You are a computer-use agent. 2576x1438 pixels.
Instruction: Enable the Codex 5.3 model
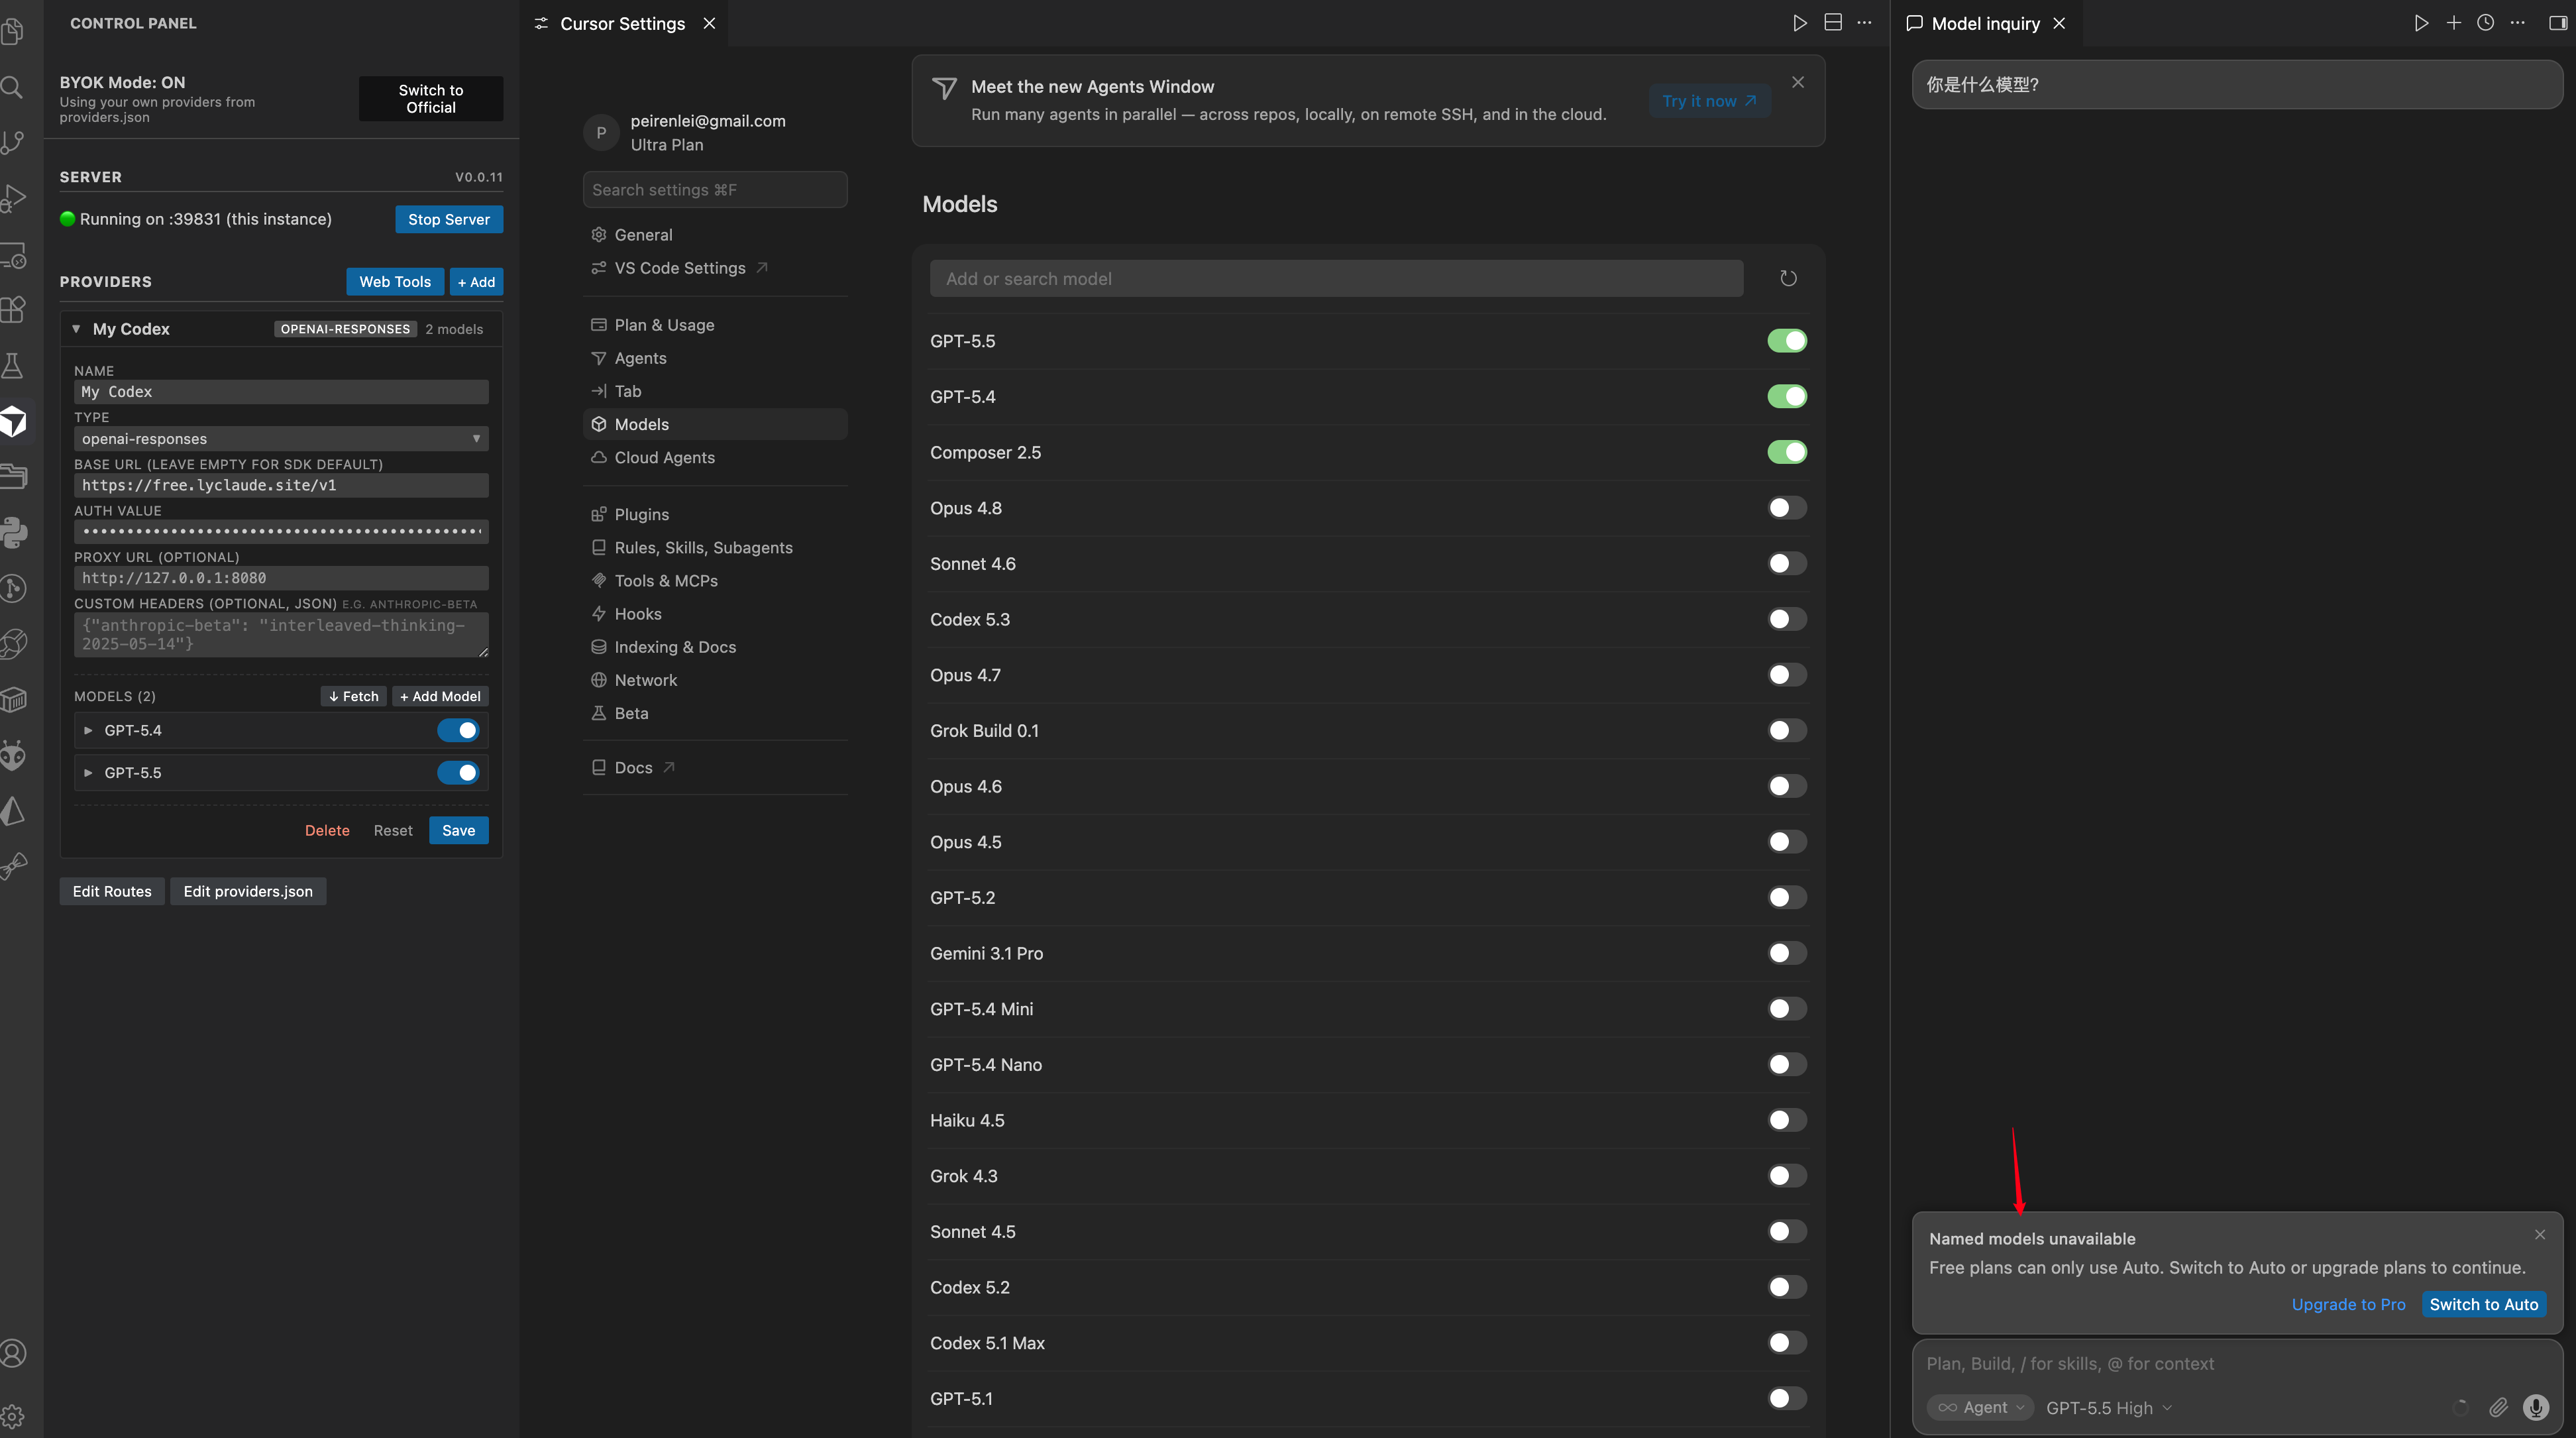(1787, 619)
